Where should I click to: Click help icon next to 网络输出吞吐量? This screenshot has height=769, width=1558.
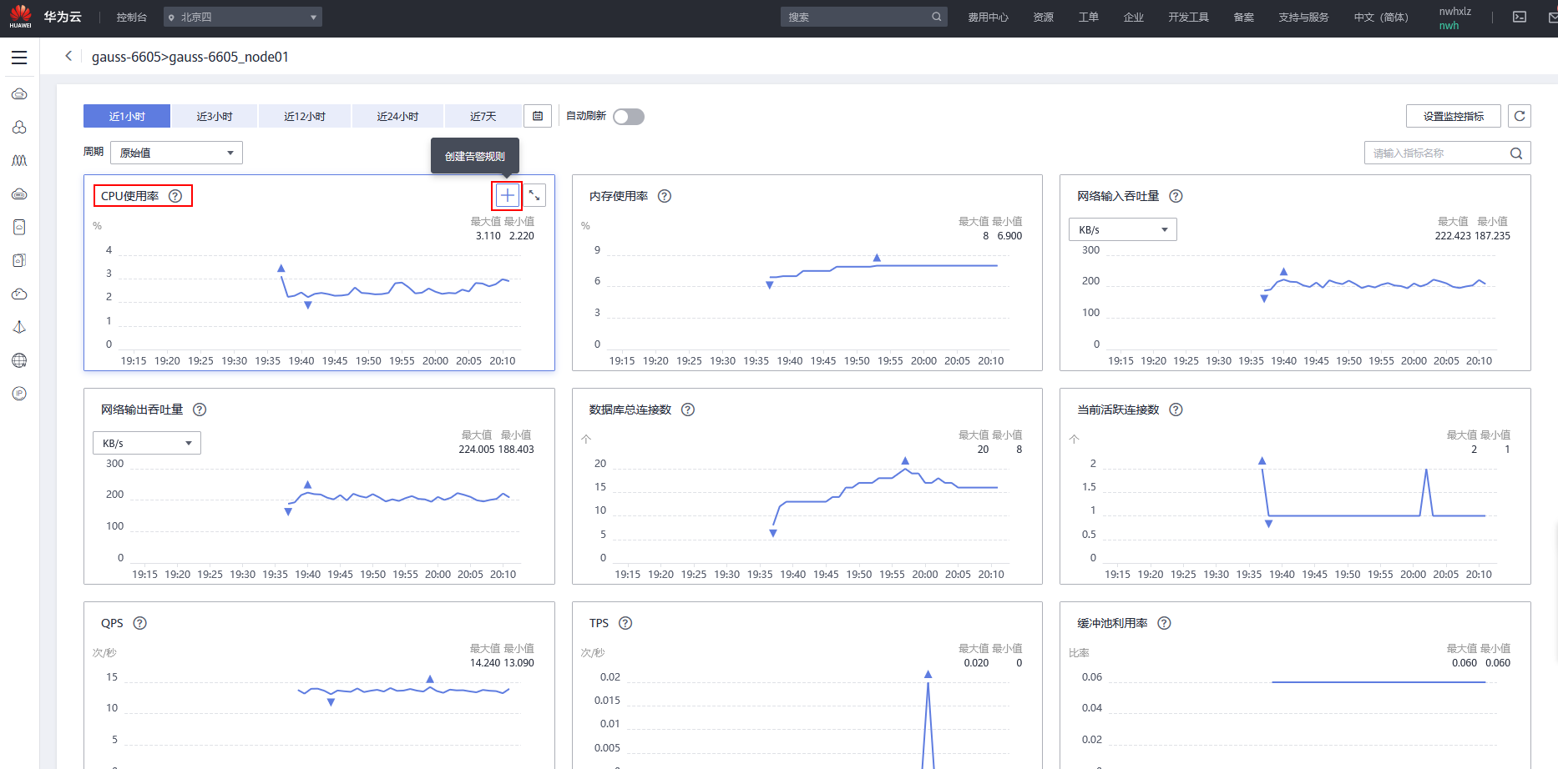[200, 410]
